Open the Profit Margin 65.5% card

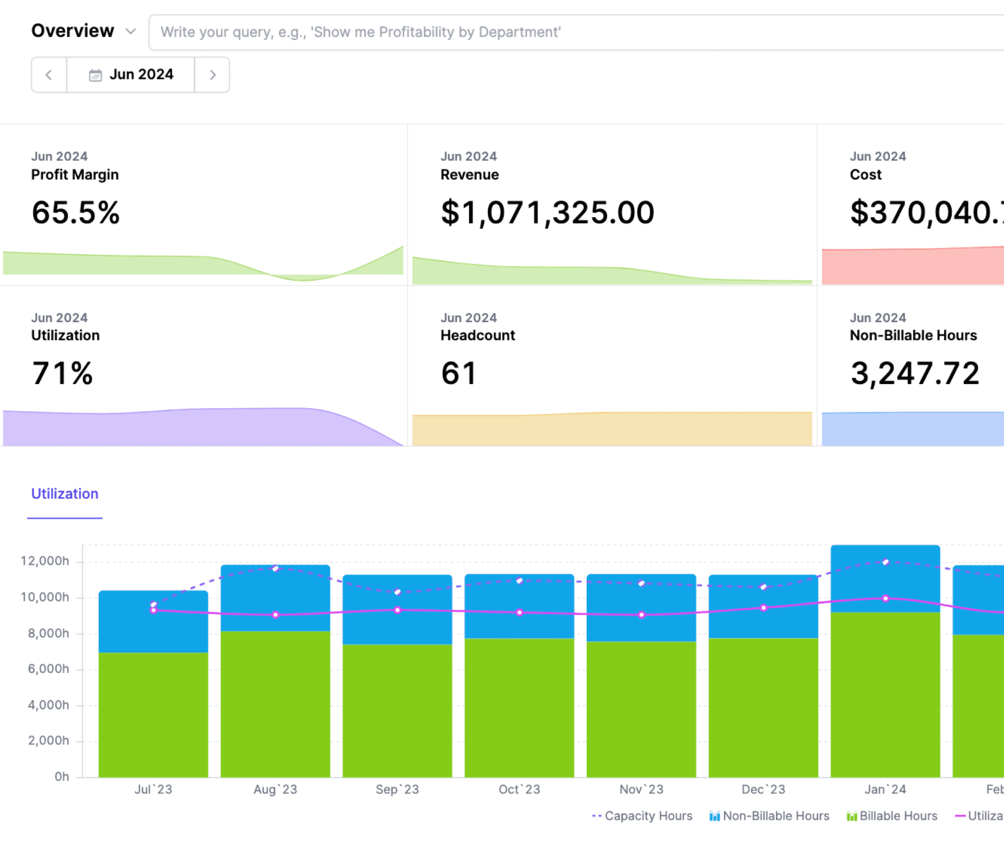click(x=204, y=205)
